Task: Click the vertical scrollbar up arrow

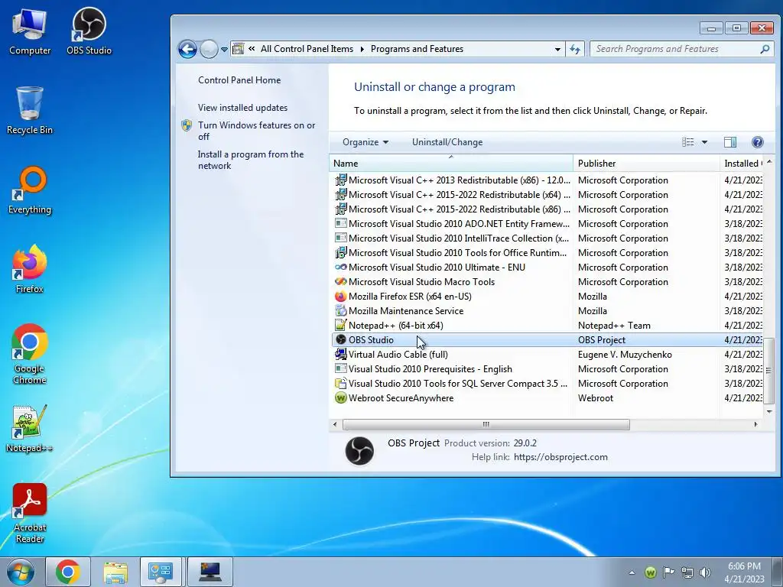Action: coord(769,162)
